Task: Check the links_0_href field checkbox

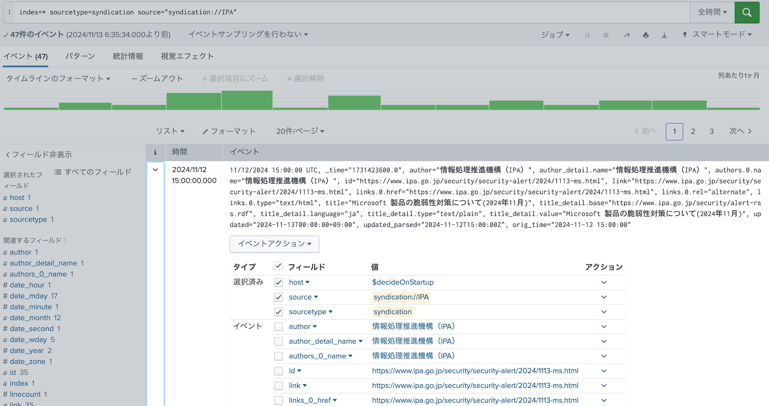Action: (x=278, y=400)
